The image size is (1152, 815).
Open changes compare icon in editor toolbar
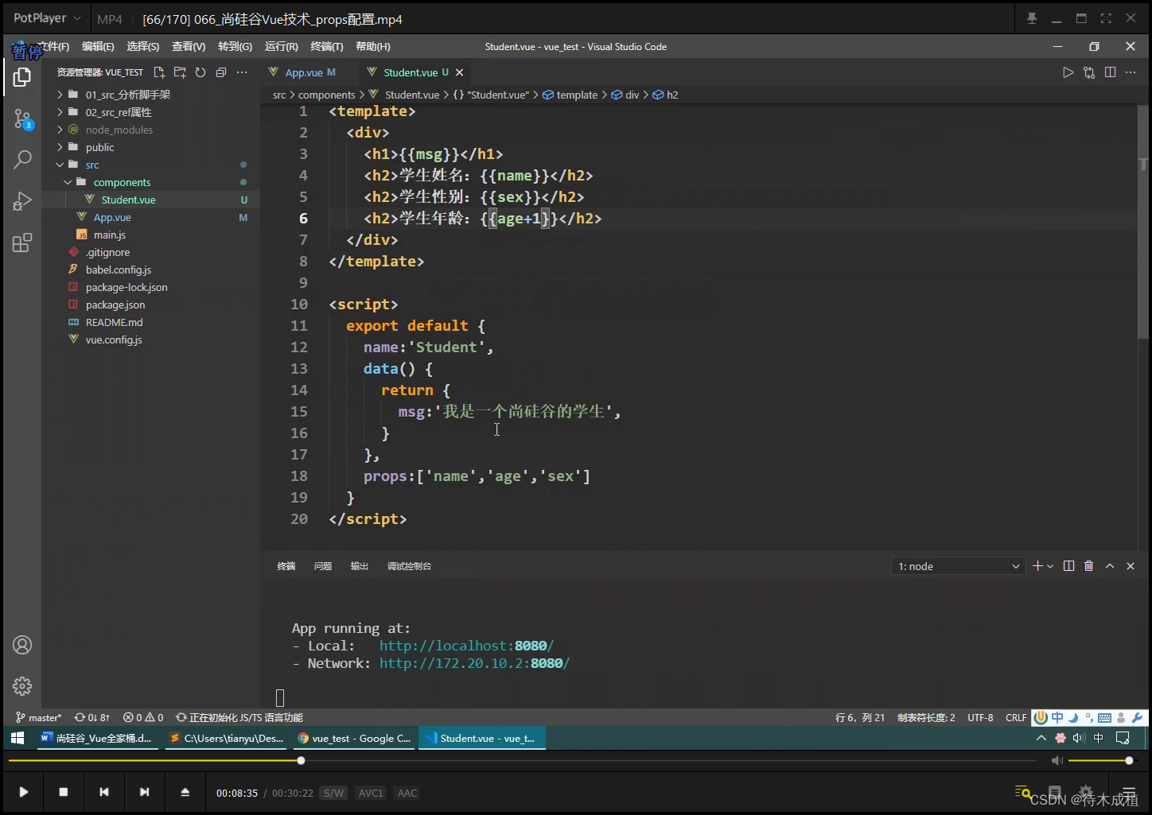pyautogui.click(x=1089, y=72)
